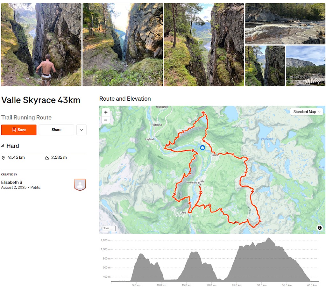
Task: Click the creator avatar badge icon
Action: click(80, 185)
